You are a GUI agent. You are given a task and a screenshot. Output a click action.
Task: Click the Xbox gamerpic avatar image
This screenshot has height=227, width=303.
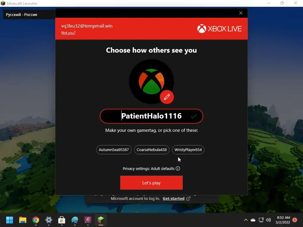click(151, 82)
